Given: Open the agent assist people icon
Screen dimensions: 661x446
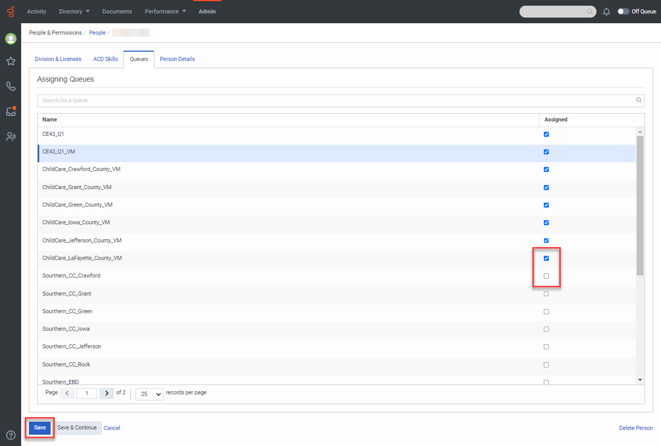Looking at the screenshot, I should pos(10,136).
